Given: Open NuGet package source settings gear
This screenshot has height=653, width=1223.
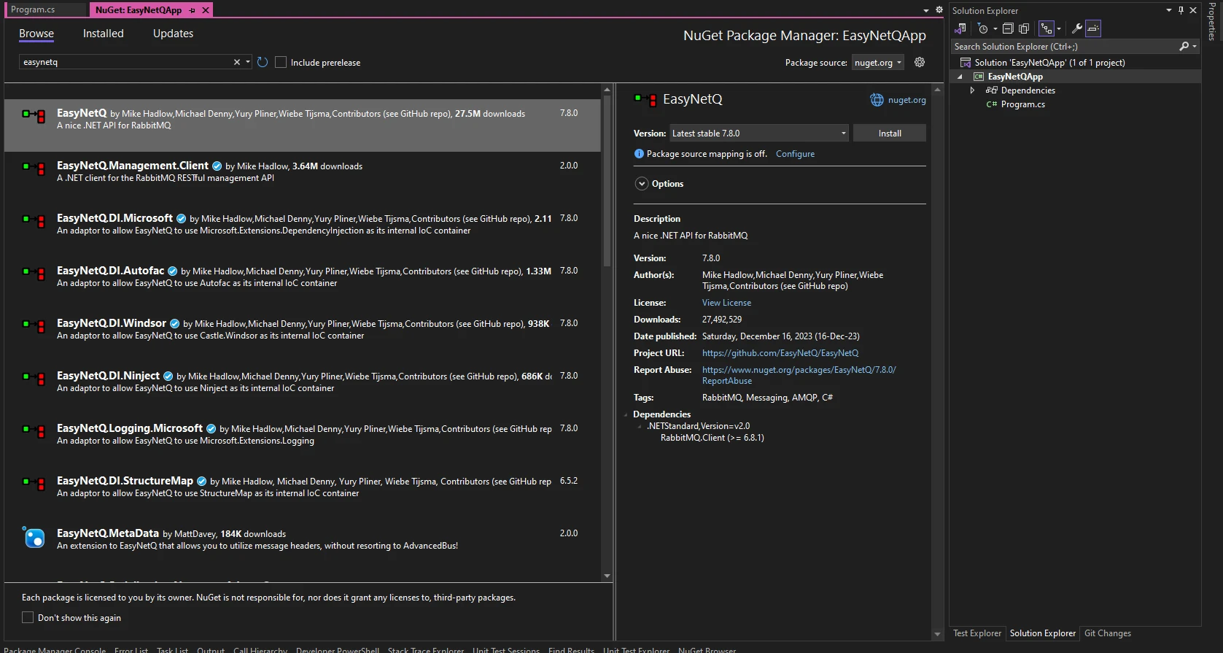Looking at the screenshot, I should (x=920, y=62).
